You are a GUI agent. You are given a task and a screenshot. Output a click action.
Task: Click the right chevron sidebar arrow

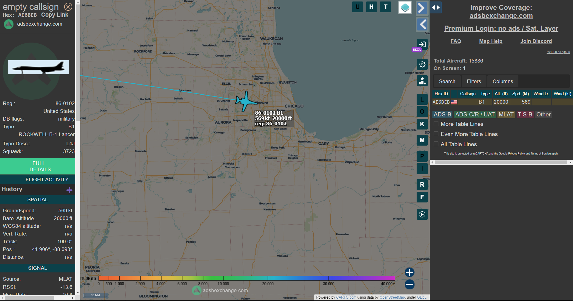(422, 8)
